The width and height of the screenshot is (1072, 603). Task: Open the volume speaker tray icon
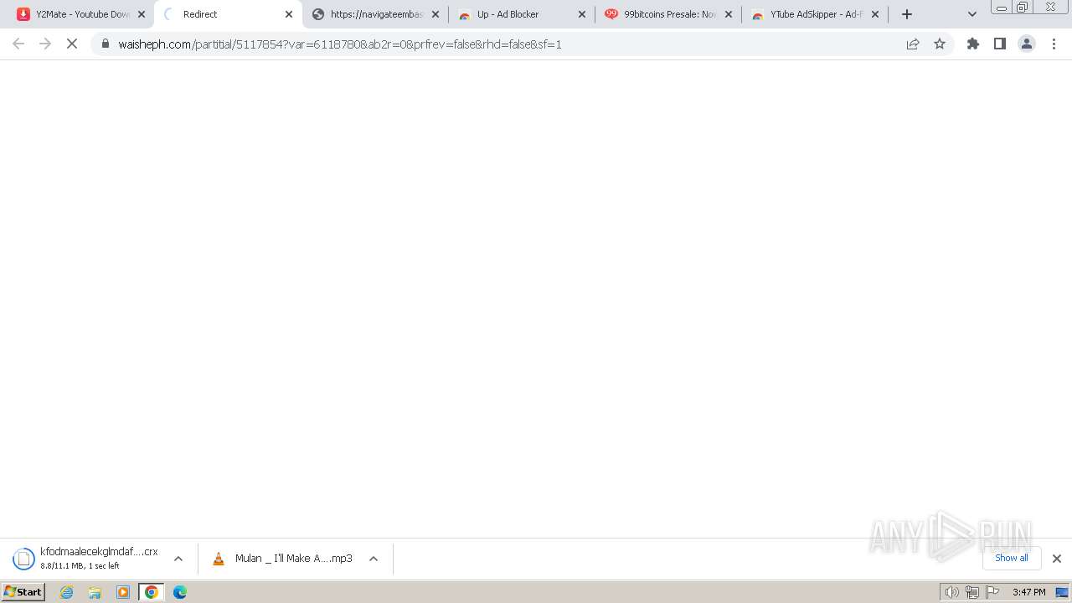[951, 592]
